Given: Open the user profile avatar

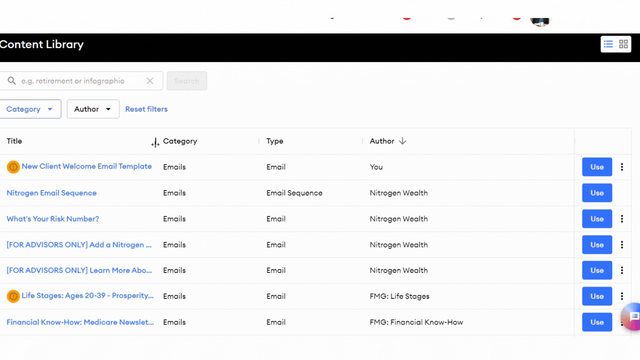Looking at the screenshot, I should click(540, 21).
